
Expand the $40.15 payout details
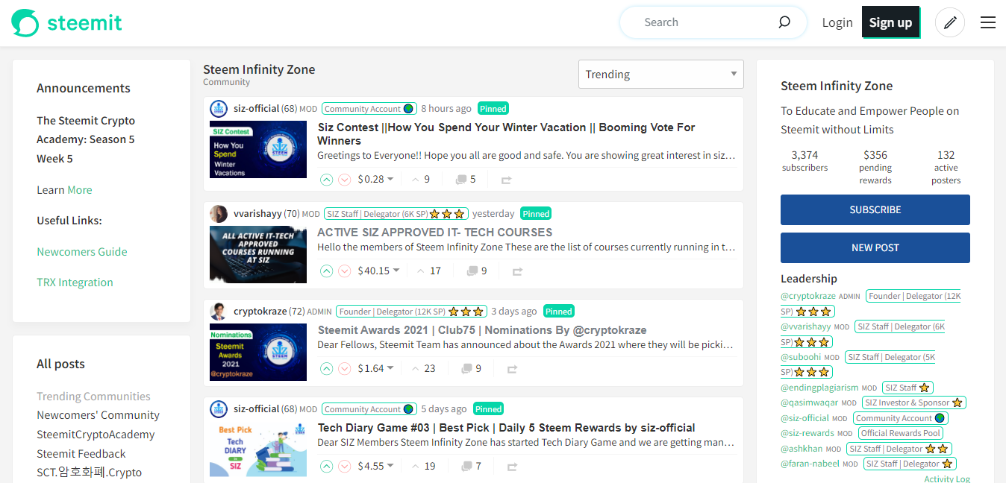[x=378, y=271]
